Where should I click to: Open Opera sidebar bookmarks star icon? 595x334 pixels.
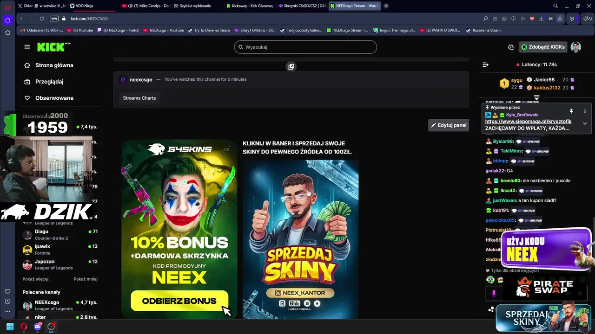pyautogui.click(x=7, y=32)
